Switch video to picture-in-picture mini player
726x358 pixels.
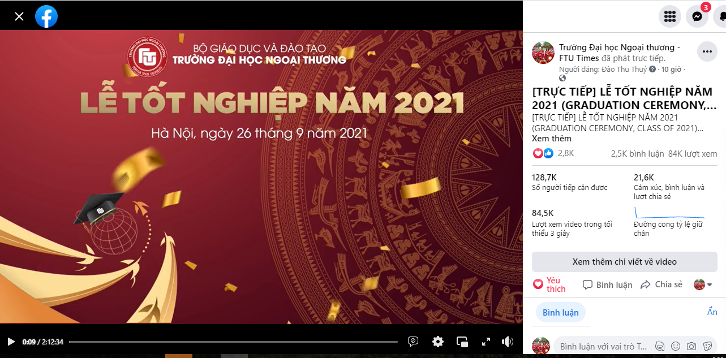click(x=462, y=342)
